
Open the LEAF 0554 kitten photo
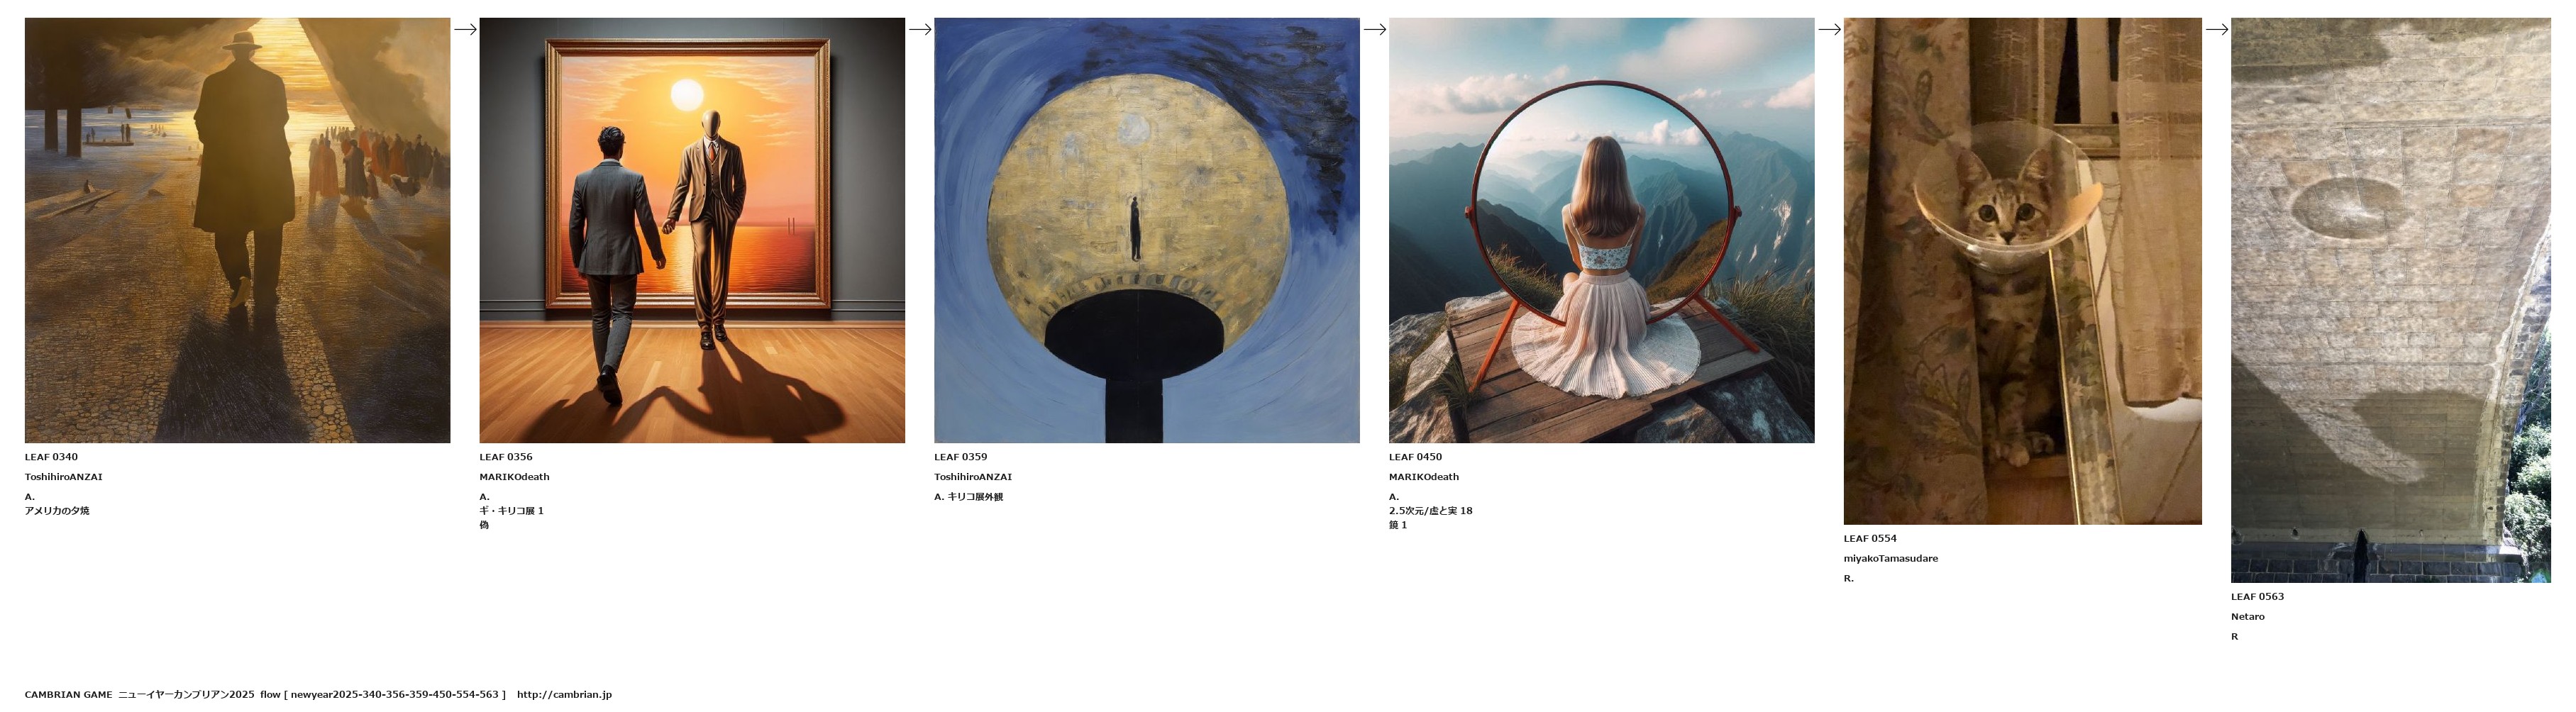pyautogui.click(x=2022, y=271)
